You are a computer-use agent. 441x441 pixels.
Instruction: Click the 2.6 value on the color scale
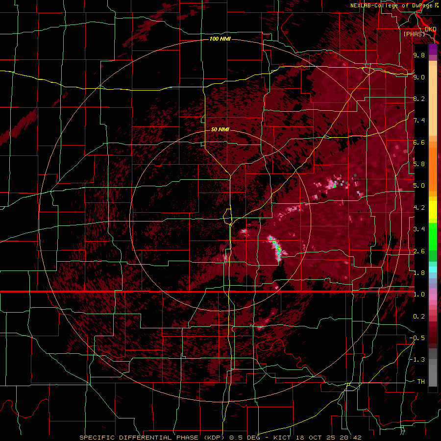pos(419,251)
